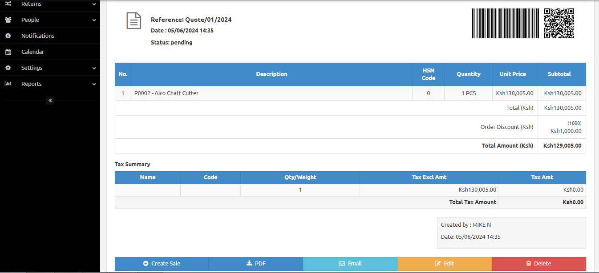This screenshot has width=599, height=273.
Task: Expand the Settings submenu arrow
Action: 94,68
